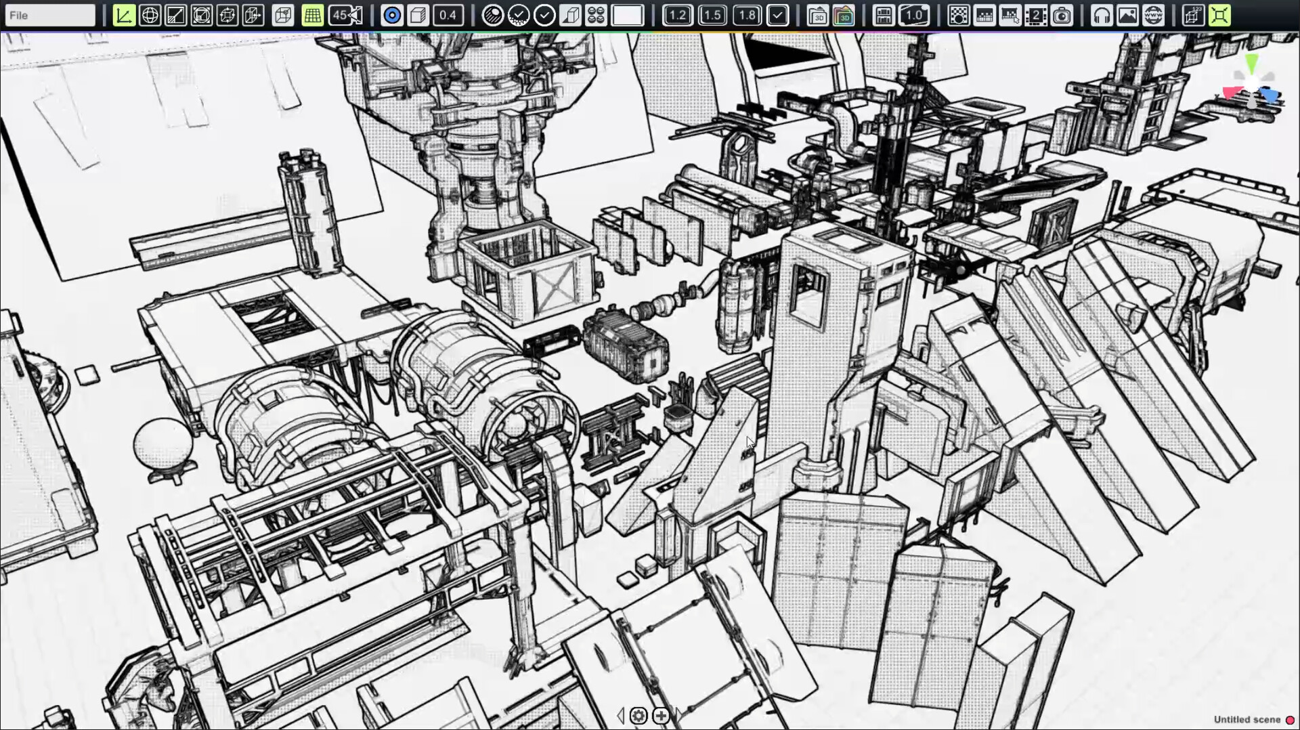
Task: Toggle the green XYZ axes icon
Action: (124, 15)
